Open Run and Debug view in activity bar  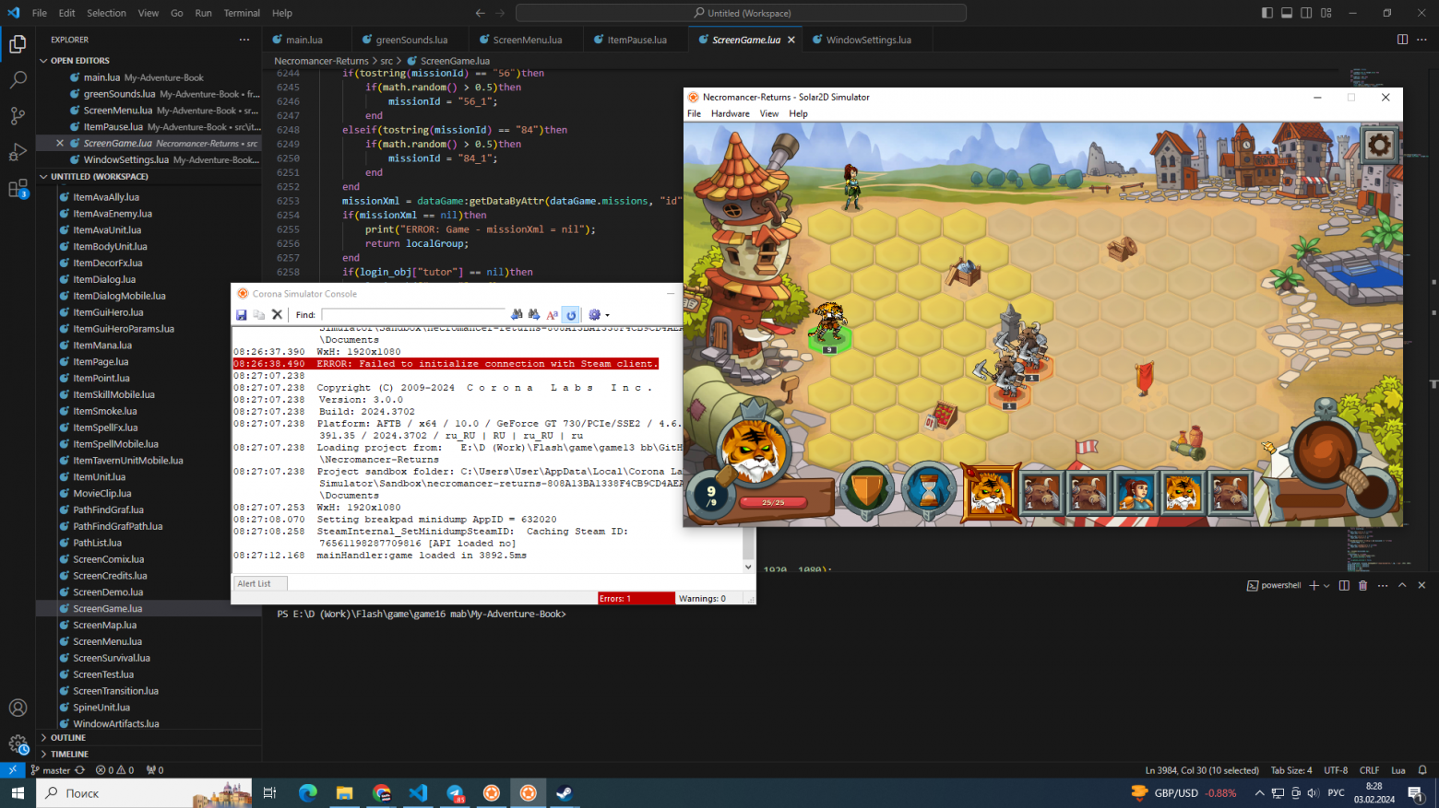(18, 152)
